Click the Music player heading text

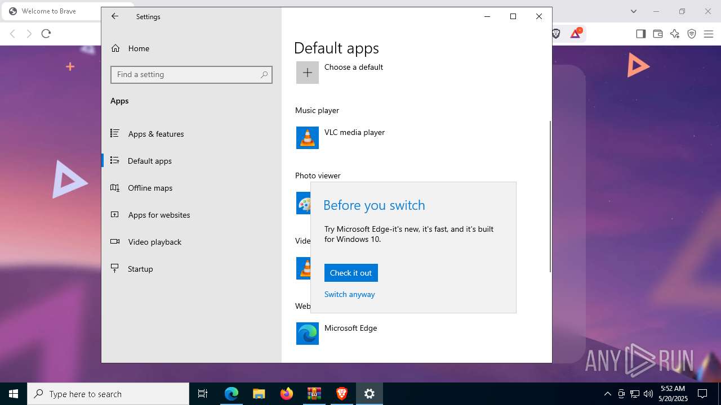(317, 110)
